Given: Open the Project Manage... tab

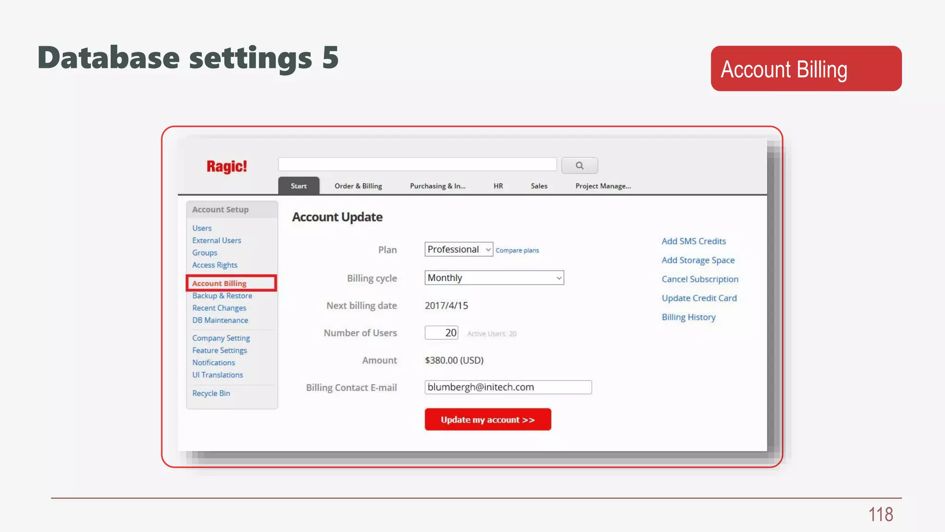Looking at the screenshot, I should (x=603, y=186).
